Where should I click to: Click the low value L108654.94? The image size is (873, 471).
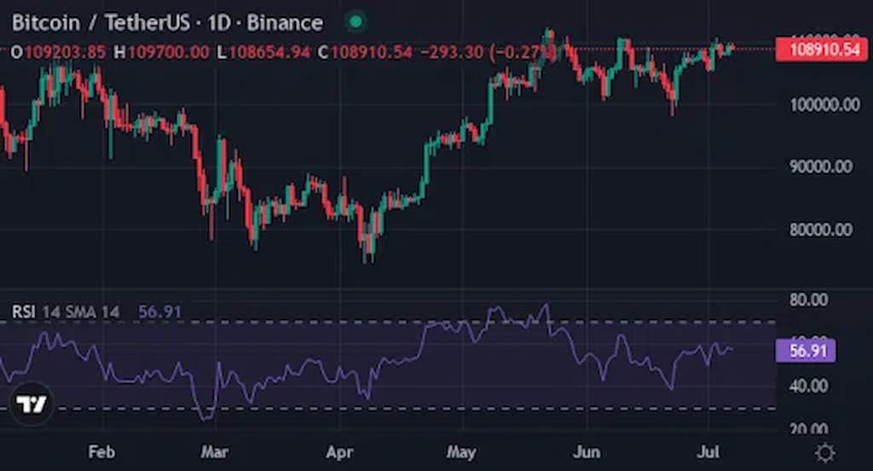click(x=263, y=52)
